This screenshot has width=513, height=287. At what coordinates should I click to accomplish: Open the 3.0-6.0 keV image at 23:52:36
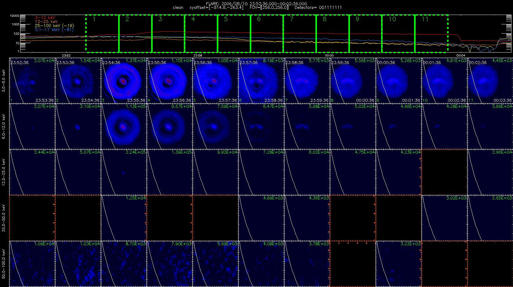pyautogui.click(x=32, y=81)
